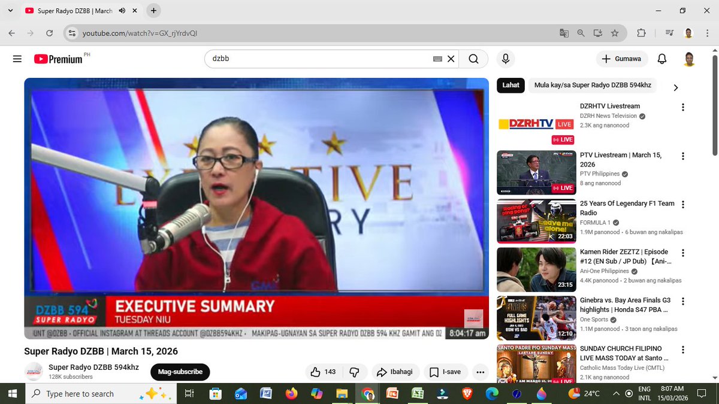
Task: Go back with browser back arrow
Action: (12, 33)
